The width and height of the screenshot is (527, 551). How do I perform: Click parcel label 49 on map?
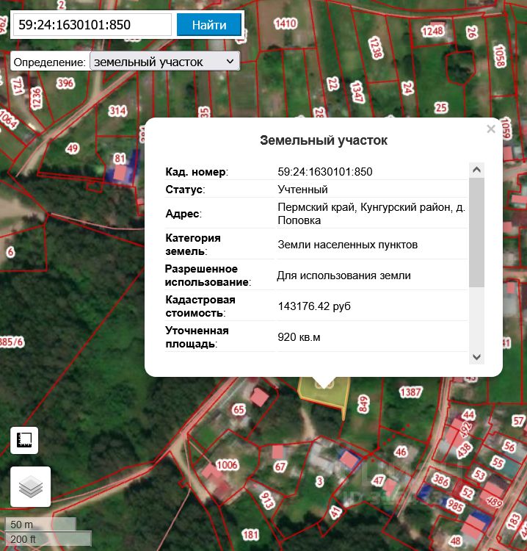tap(72, 148)
